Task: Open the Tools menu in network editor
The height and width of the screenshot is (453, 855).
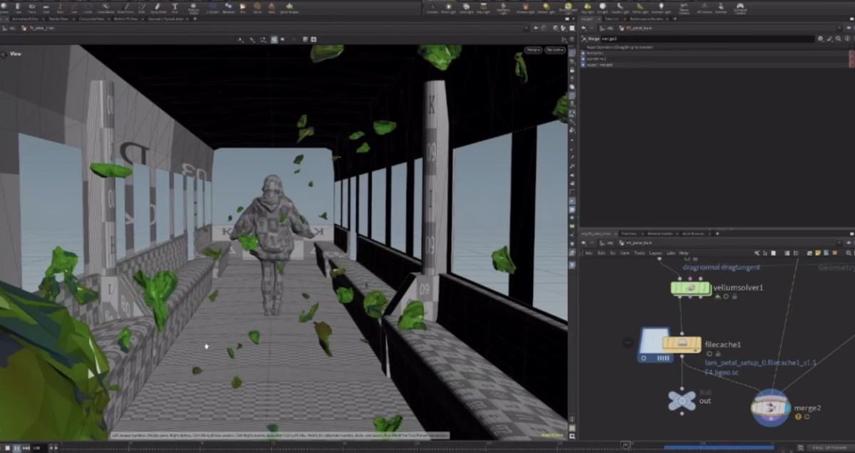Action: click(x=639, y=253)
